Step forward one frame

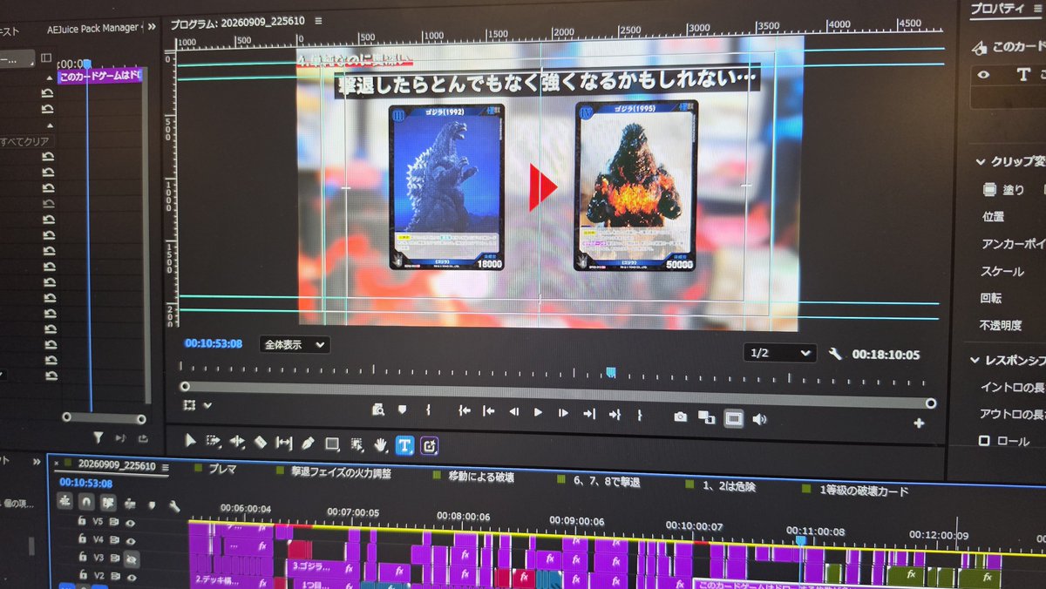(x=563, y=414)
